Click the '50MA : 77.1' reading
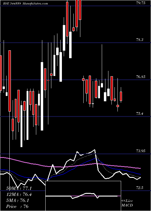This screenshot has width=151, height=211. click(x=19, y=188)
